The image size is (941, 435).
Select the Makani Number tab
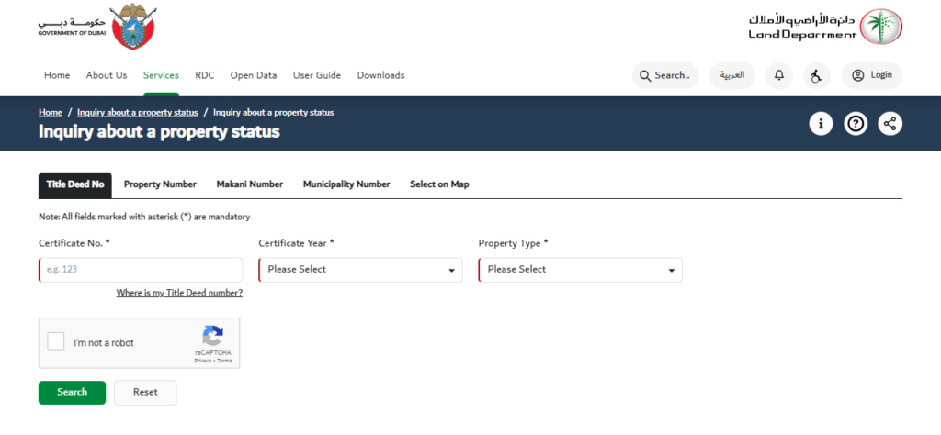(250, 184)
